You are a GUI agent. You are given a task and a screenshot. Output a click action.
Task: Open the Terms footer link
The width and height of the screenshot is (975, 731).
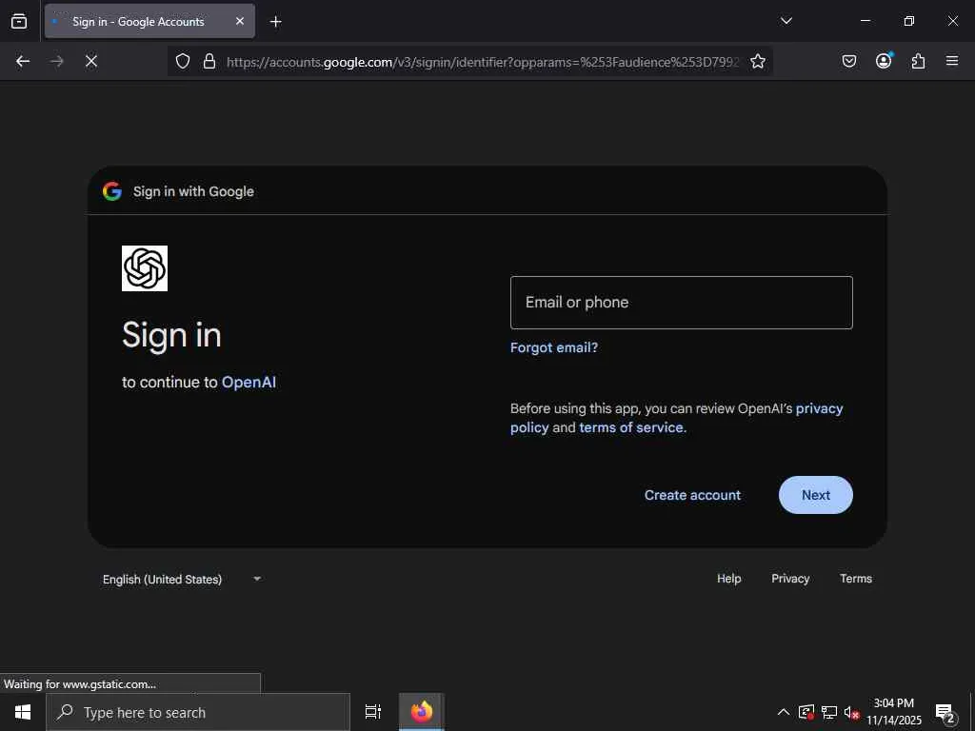(x=856, y=579)
